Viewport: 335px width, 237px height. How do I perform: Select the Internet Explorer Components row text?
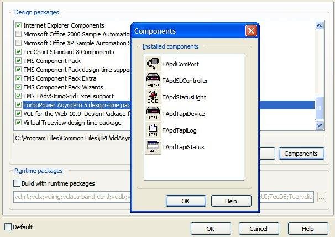[x=64, y=25]
